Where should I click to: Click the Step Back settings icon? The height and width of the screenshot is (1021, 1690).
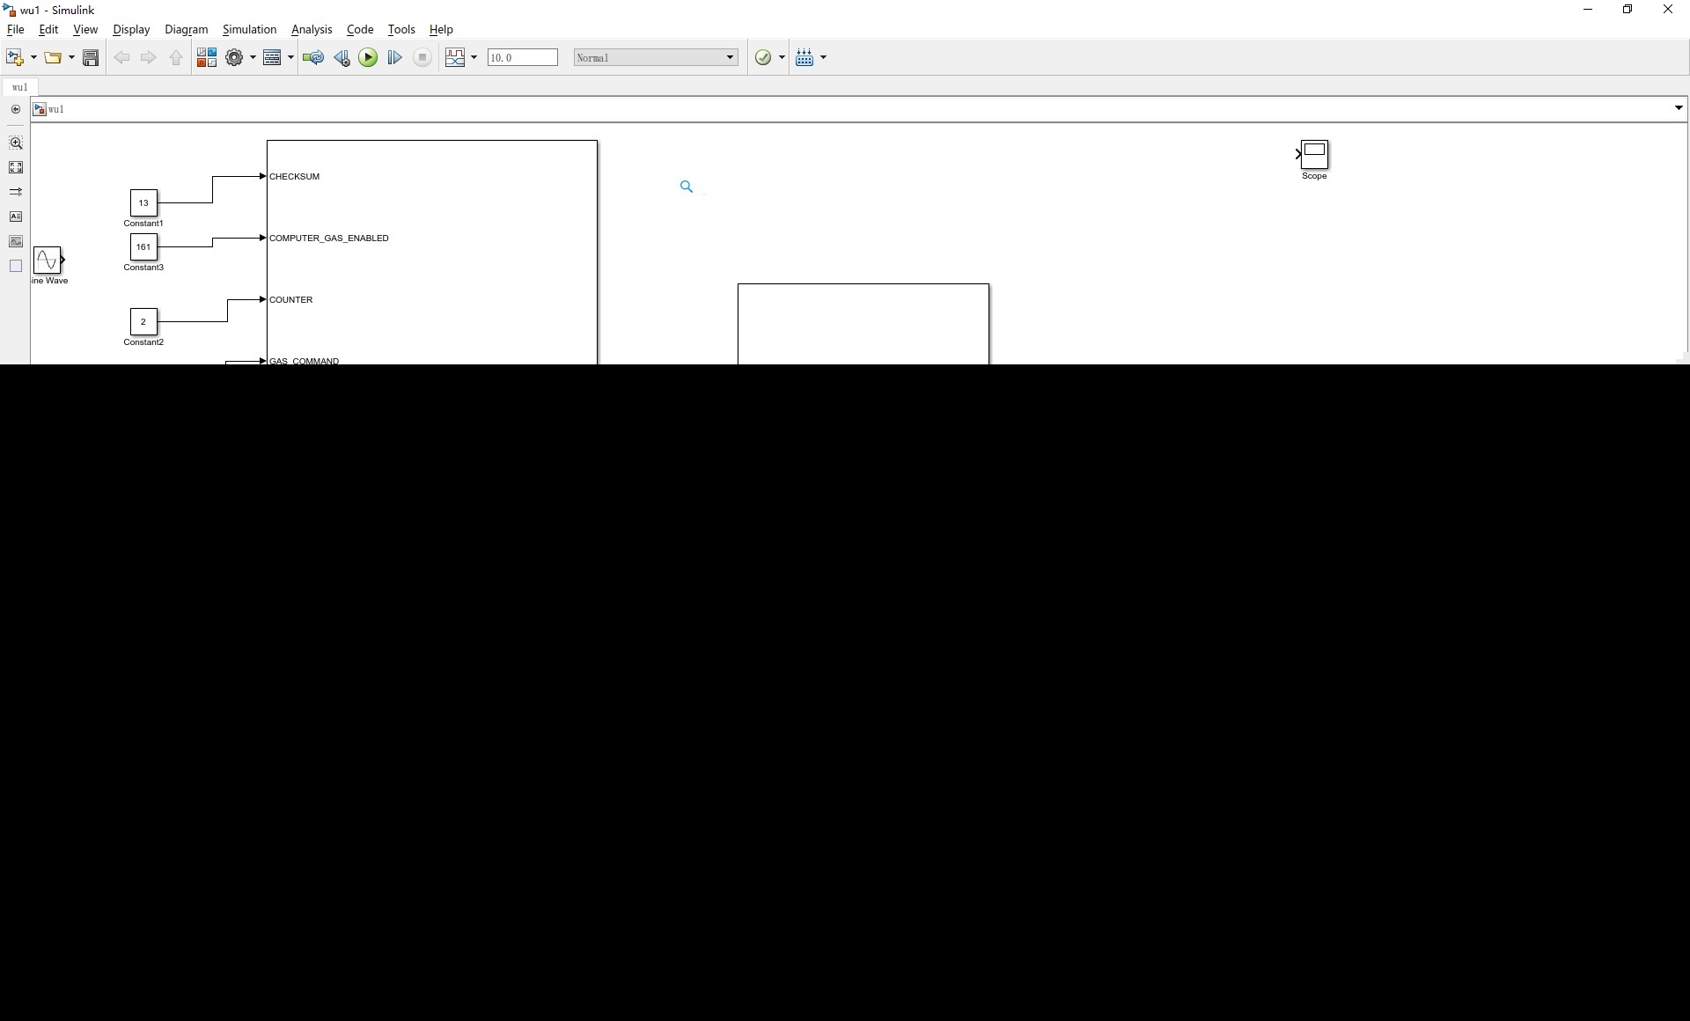pyautogui.click(x=342, y=57)
